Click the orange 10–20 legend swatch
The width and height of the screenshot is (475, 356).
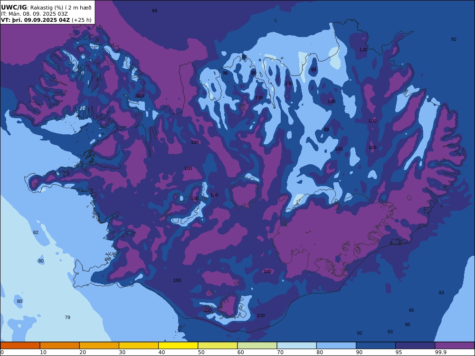point(60,346)
